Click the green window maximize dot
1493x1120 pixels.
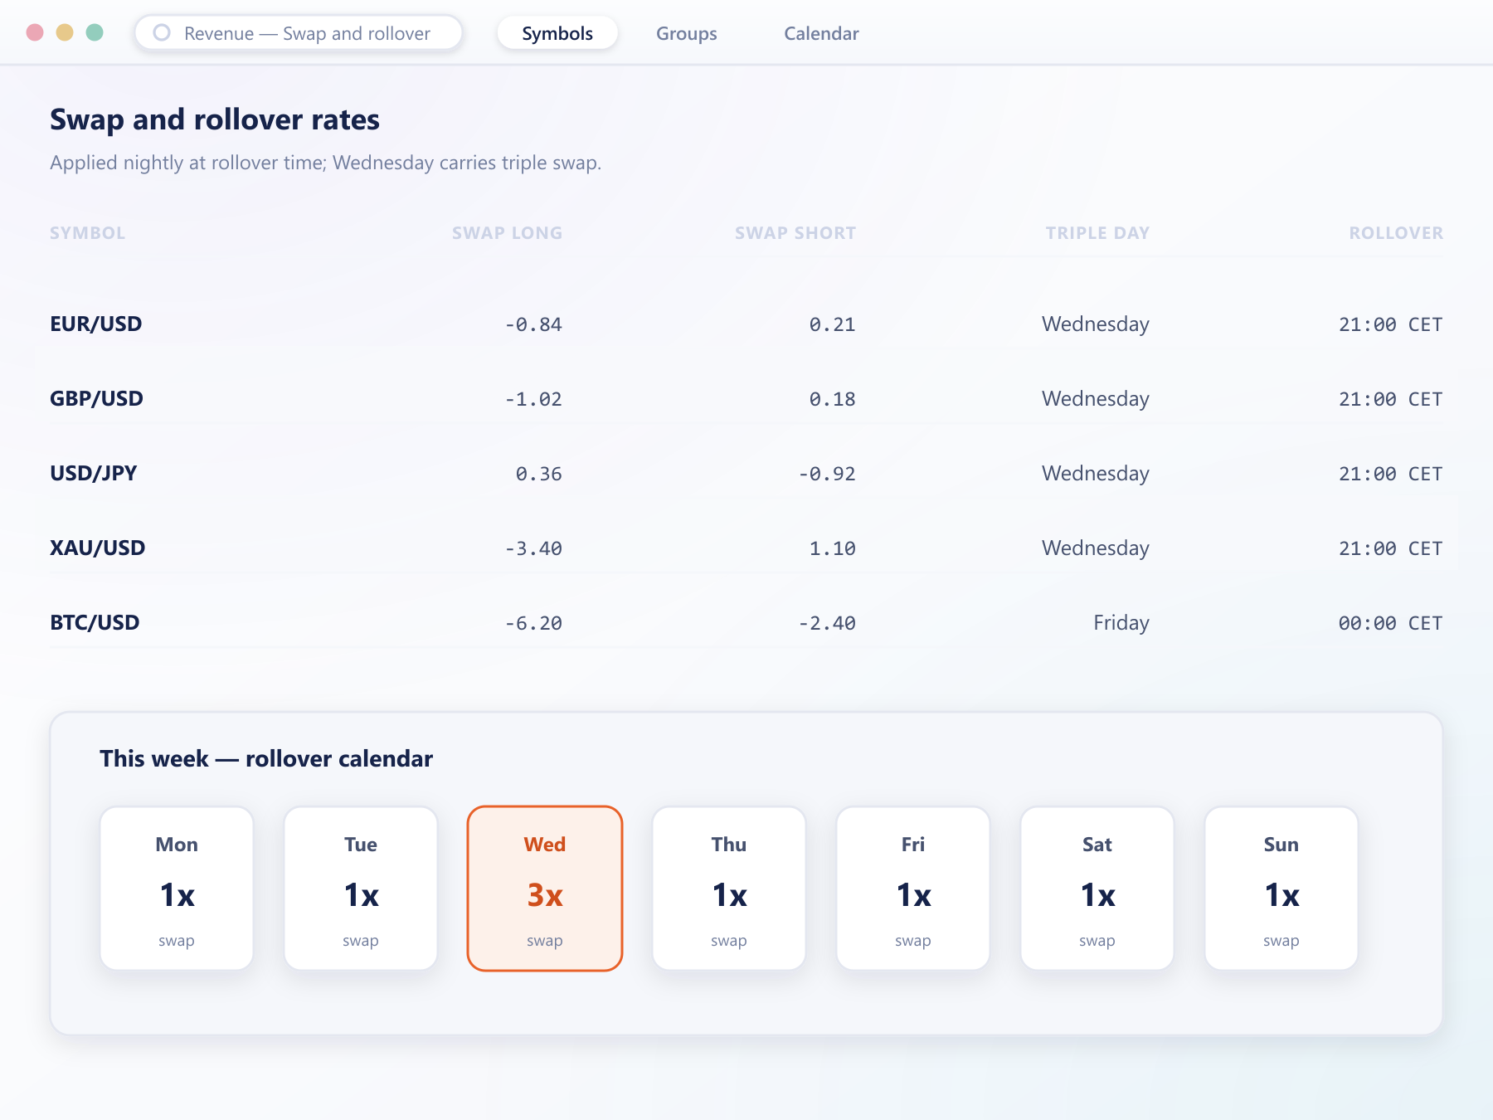(95, 32)
